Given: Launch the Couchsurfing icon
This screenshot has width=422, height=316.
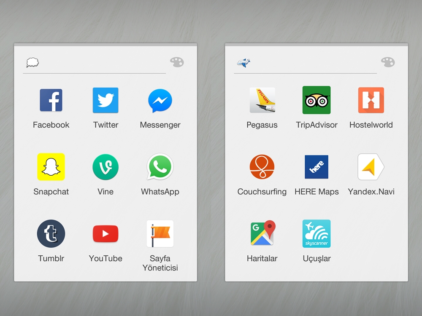Looking at the screenshot, I should (262, 167).
